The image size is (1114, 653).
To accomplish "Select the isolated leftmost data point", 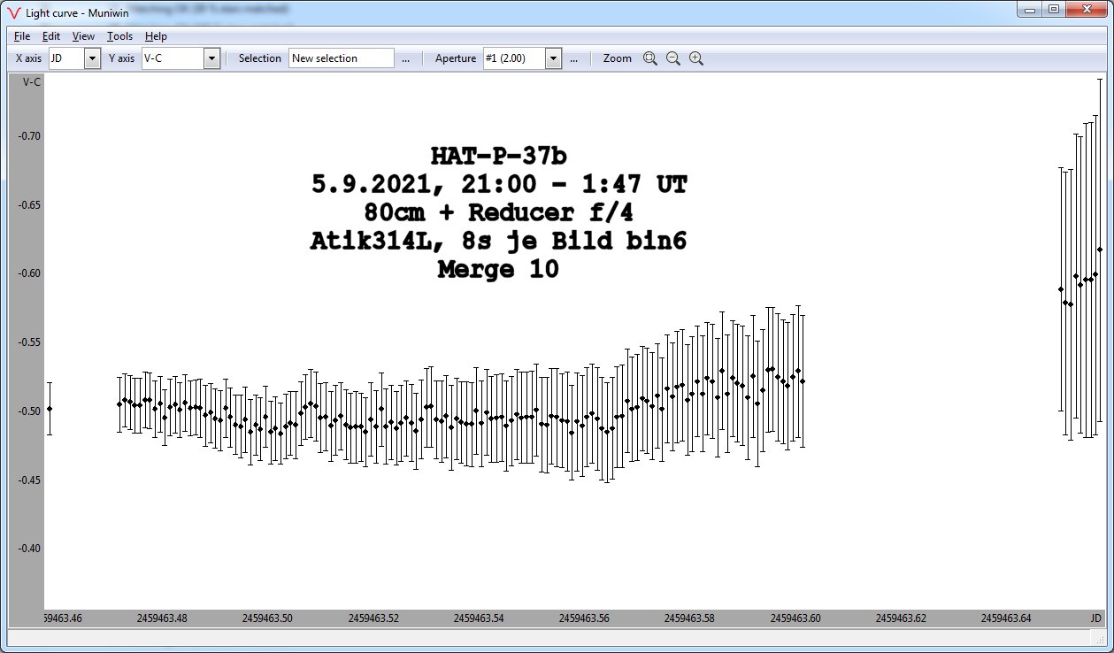I will [50, 409].
